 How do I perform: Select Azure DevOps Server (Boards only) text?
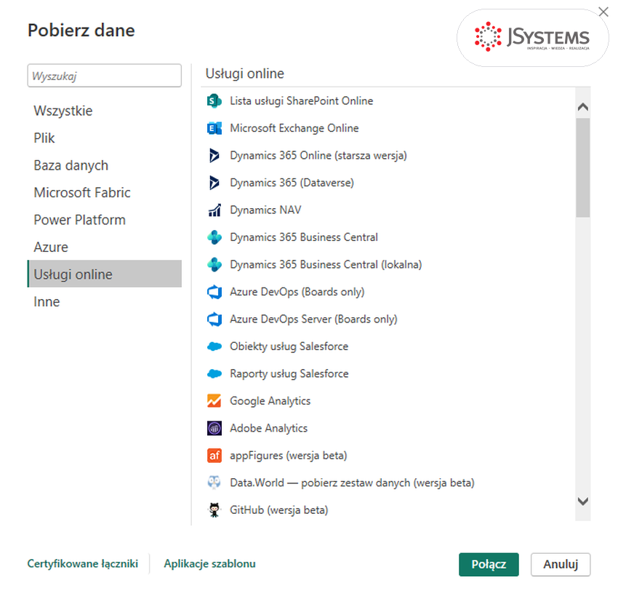click(313, 320)
